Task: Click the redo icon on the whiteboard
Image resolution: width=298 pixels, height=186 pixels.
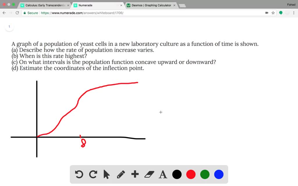Action: [93, 174]
